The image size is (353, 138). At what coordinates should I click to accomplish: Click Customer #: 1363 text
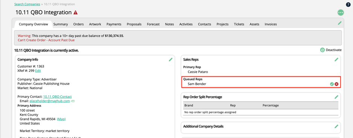(31, 67)
